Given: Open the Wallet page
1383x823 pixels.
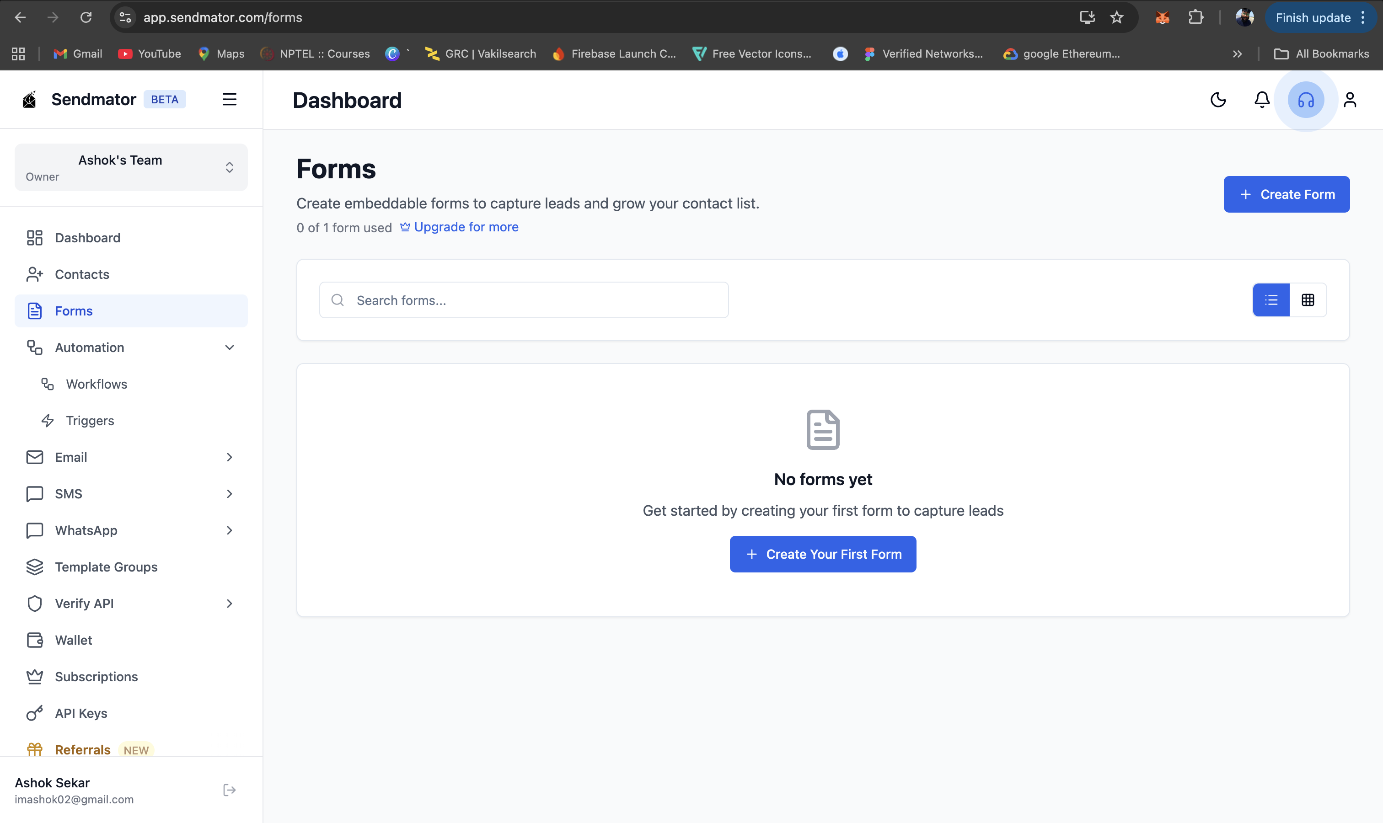Looking at the screenshot, I should (x=73, y=640).
